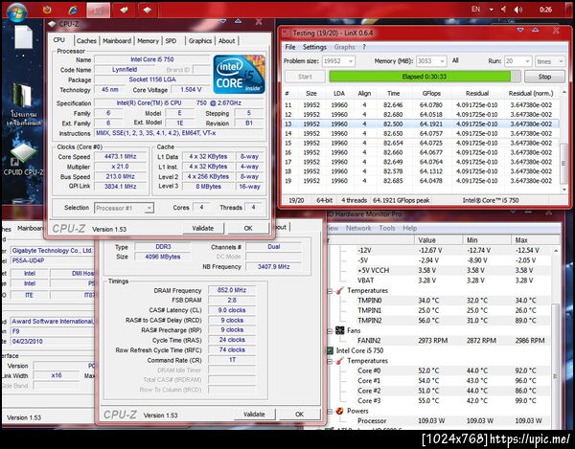Click the Intel Core i5 logo in CPU-Z
The width and height of the screenshot is (575, 449).
tap(239, 75)
